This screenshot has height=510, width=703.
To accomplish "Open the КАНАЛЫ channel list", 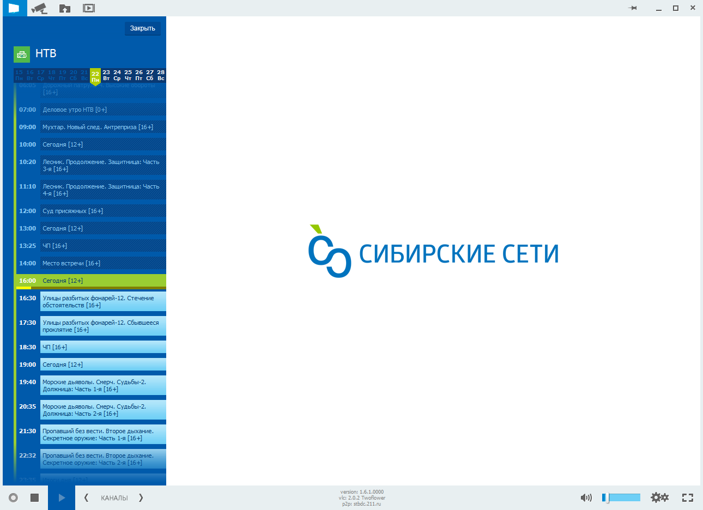I will pos(114,498).
